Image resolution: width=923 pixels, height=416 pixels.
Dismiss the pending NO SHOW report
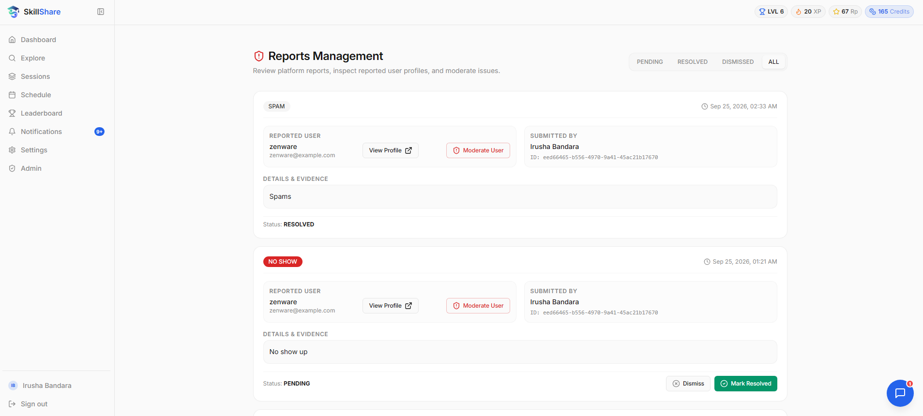tap(688, 384)
